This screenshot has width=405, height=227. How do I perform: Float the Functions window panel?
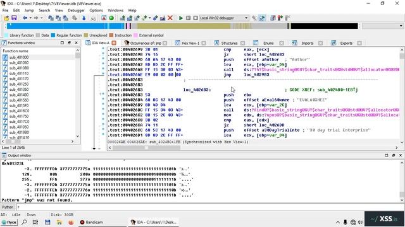pyautogui.click(x=69, y=43)
